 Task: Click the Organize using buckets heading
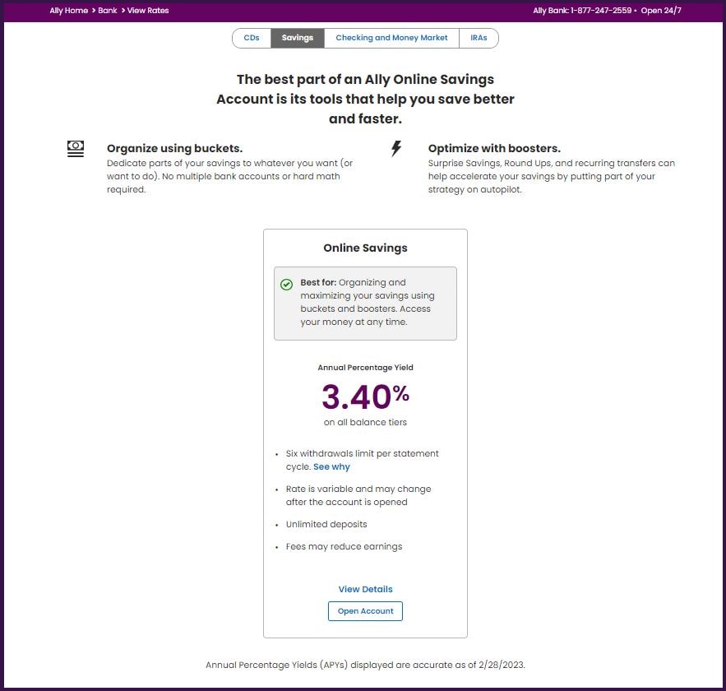point(174,149)
